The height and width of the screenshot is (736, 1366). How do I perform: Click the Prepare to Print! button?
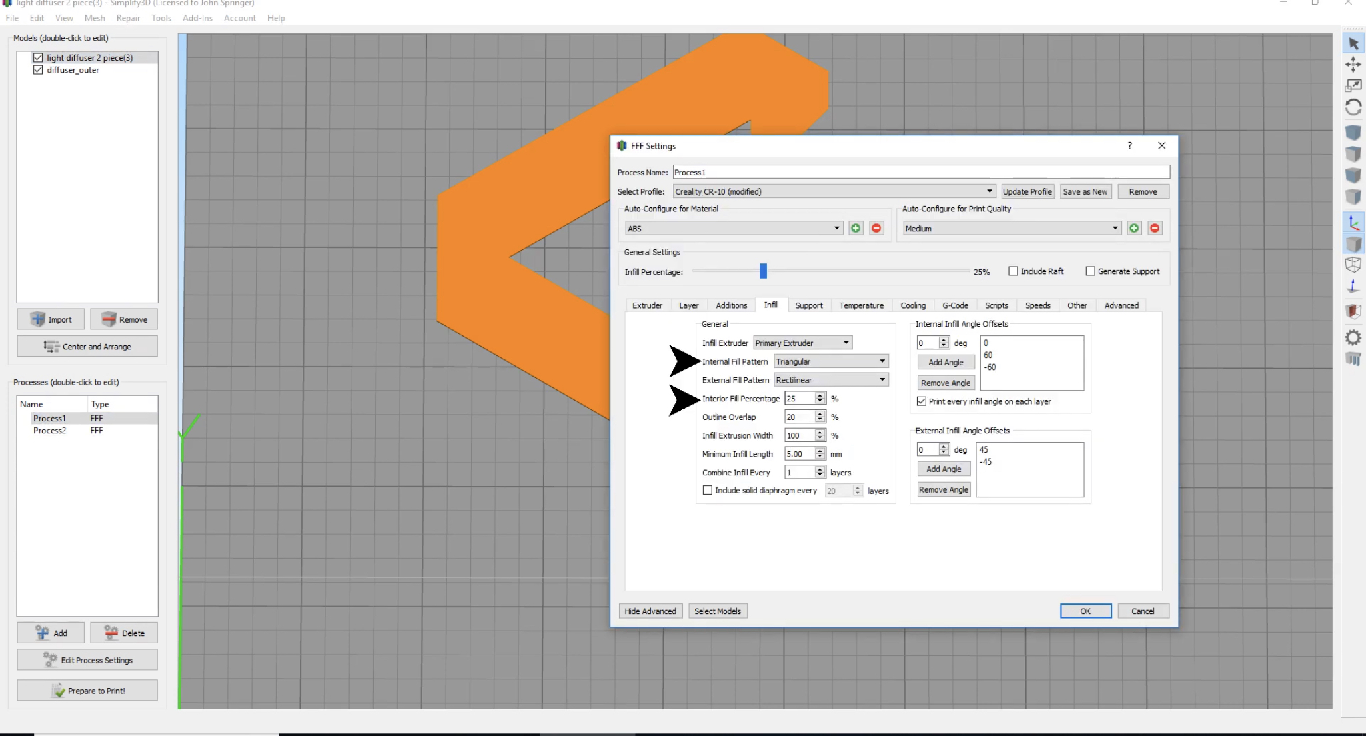[x=87, y=691]
